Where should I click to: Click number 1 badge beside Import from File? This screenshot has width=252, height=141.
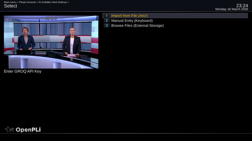pyautogui.click(x=107, y=16)
